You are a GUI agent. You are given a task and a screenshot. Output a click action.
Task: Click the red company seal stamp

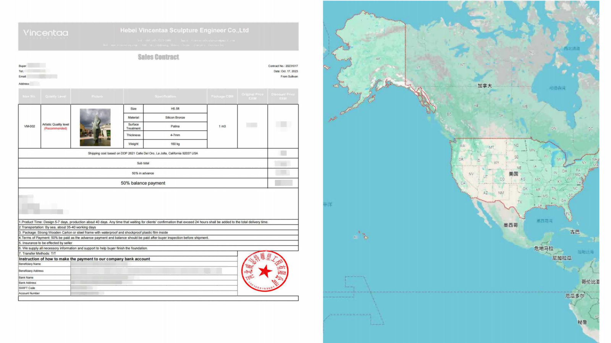pyautogui.click(x=265, y=271)
